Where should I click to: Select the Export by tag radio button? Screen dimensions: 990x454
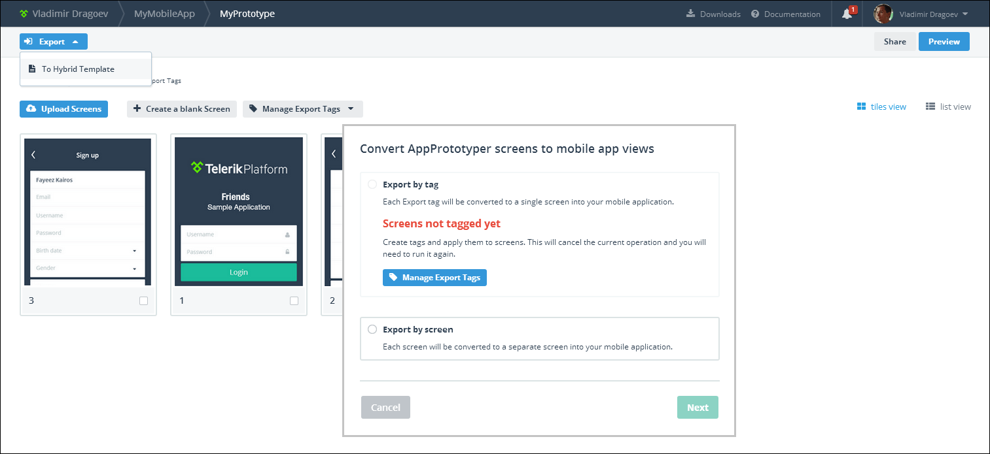point(372,184)
